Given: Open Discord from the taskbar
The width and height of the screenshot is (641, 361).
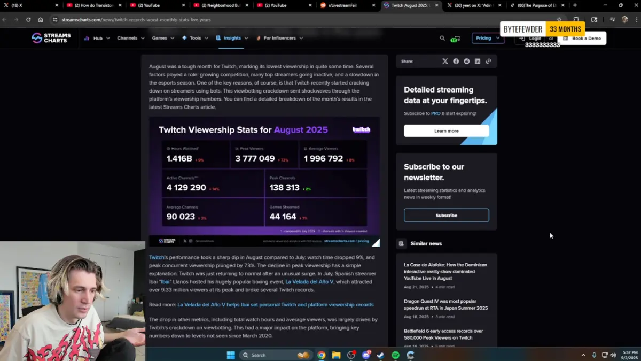Looking at the screenshot, I should click(x=366, y=355).
